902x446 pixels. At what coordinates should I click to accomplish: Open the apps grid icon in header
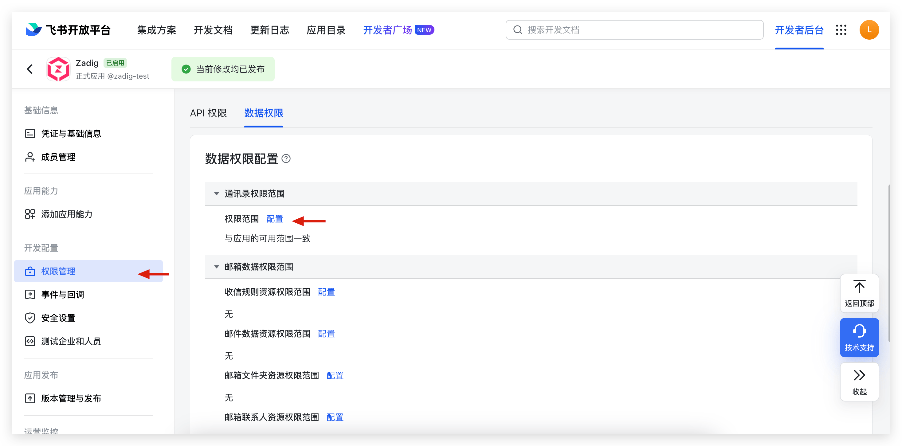[841, 30]
